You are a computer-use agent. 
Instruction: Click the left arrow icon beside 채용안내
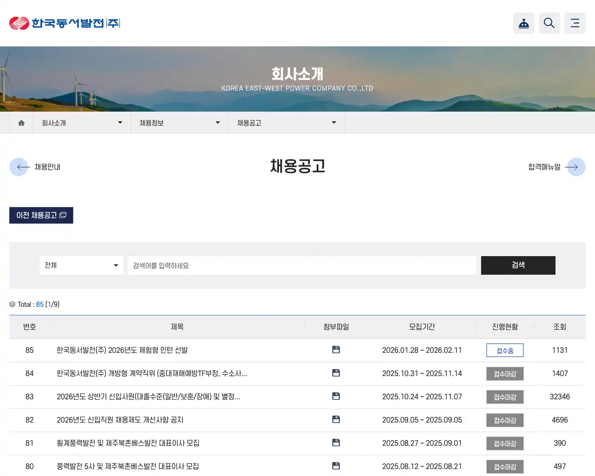19,166
